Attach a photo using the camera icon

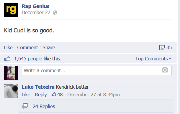point(165,70)
